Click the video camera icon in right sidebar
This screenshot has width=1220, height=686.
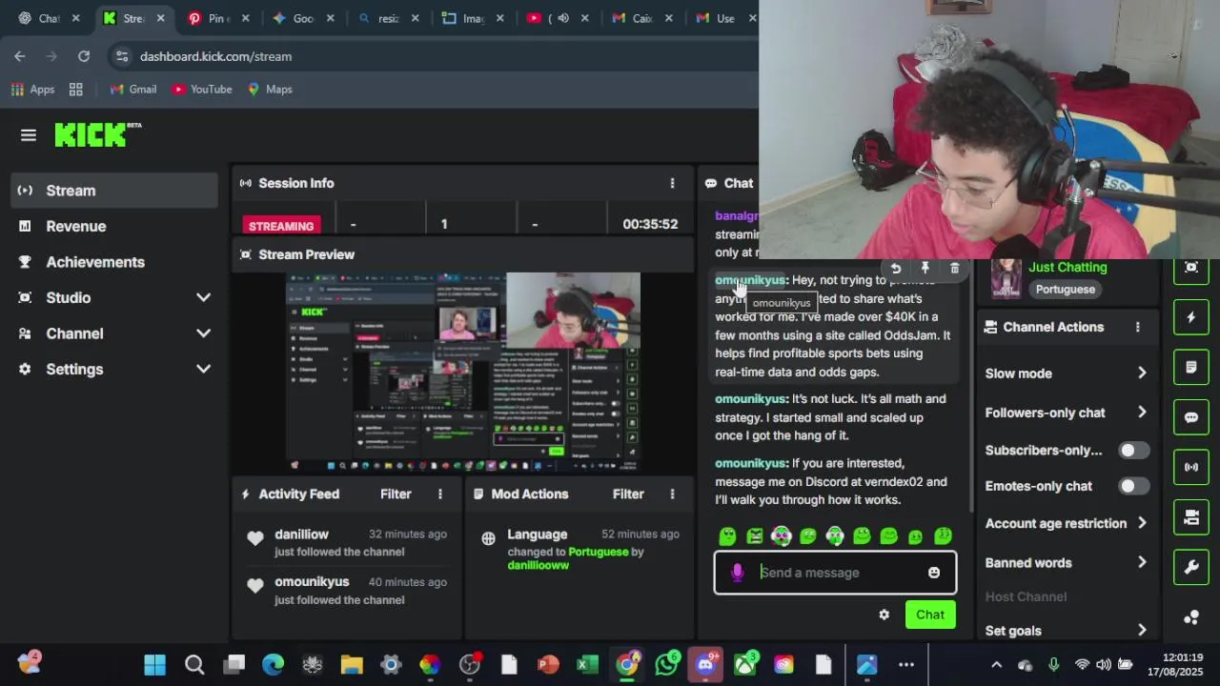pos(1190,517)
